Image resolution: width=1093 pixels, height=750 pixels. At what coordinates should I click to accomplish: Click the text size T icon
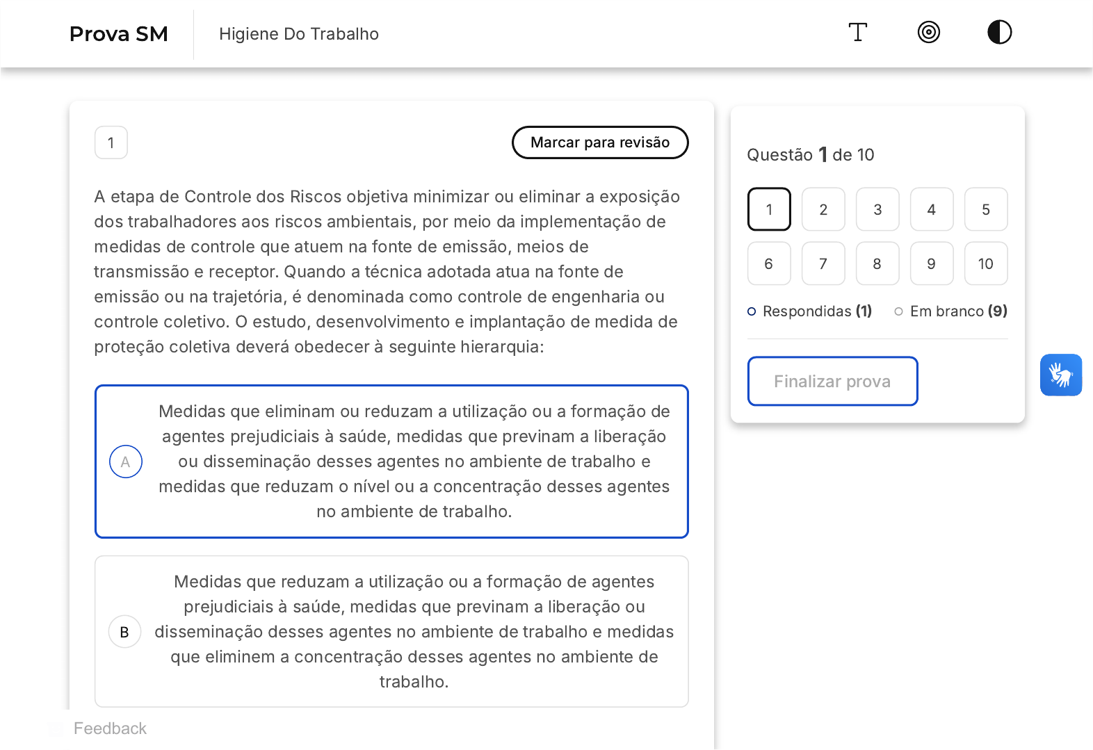[x=857, y=33]
